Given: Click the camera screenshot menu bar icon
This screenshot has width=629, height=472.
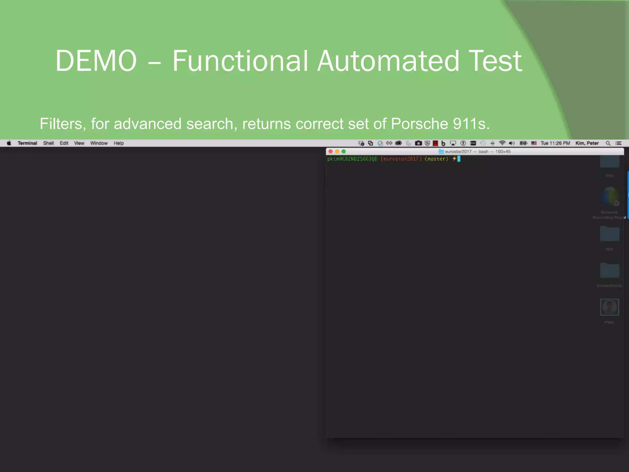Looking at the screenshot, I should tap(418, 143).
